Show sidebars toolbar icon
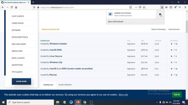Screen dimensions: 188x105 (171, 7)
